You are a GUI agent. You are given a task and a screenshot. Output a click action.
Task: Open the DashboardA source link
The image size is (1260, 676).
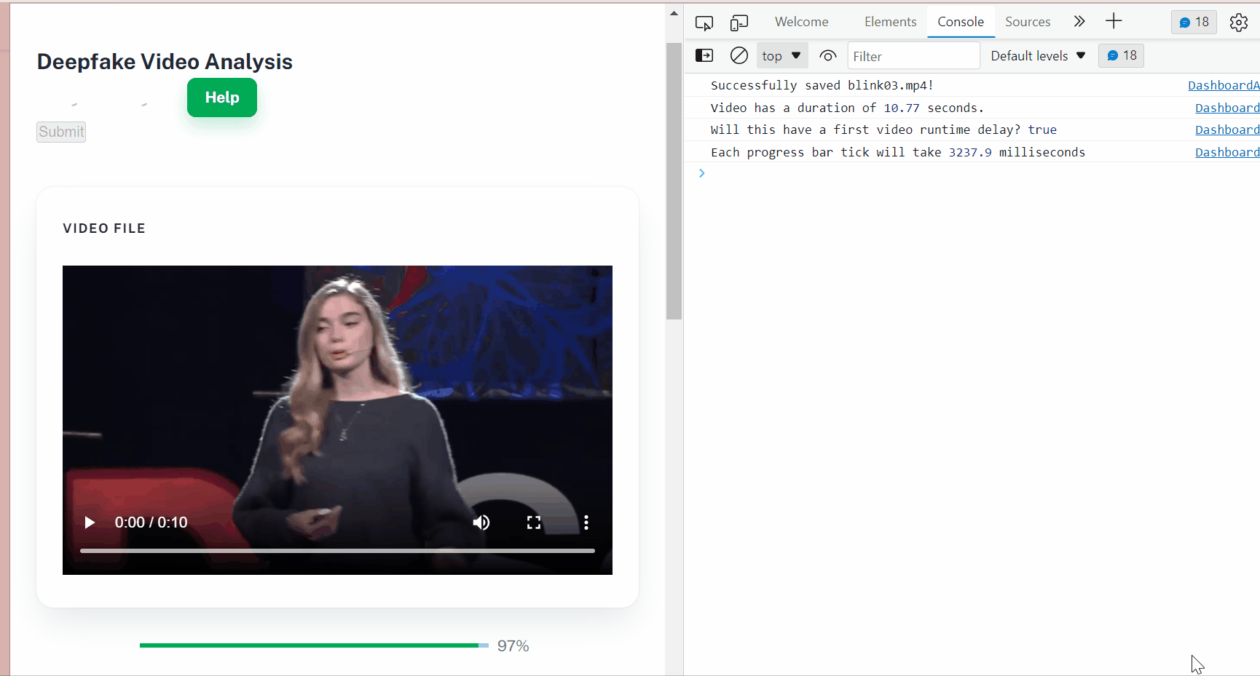point(1223,85)
